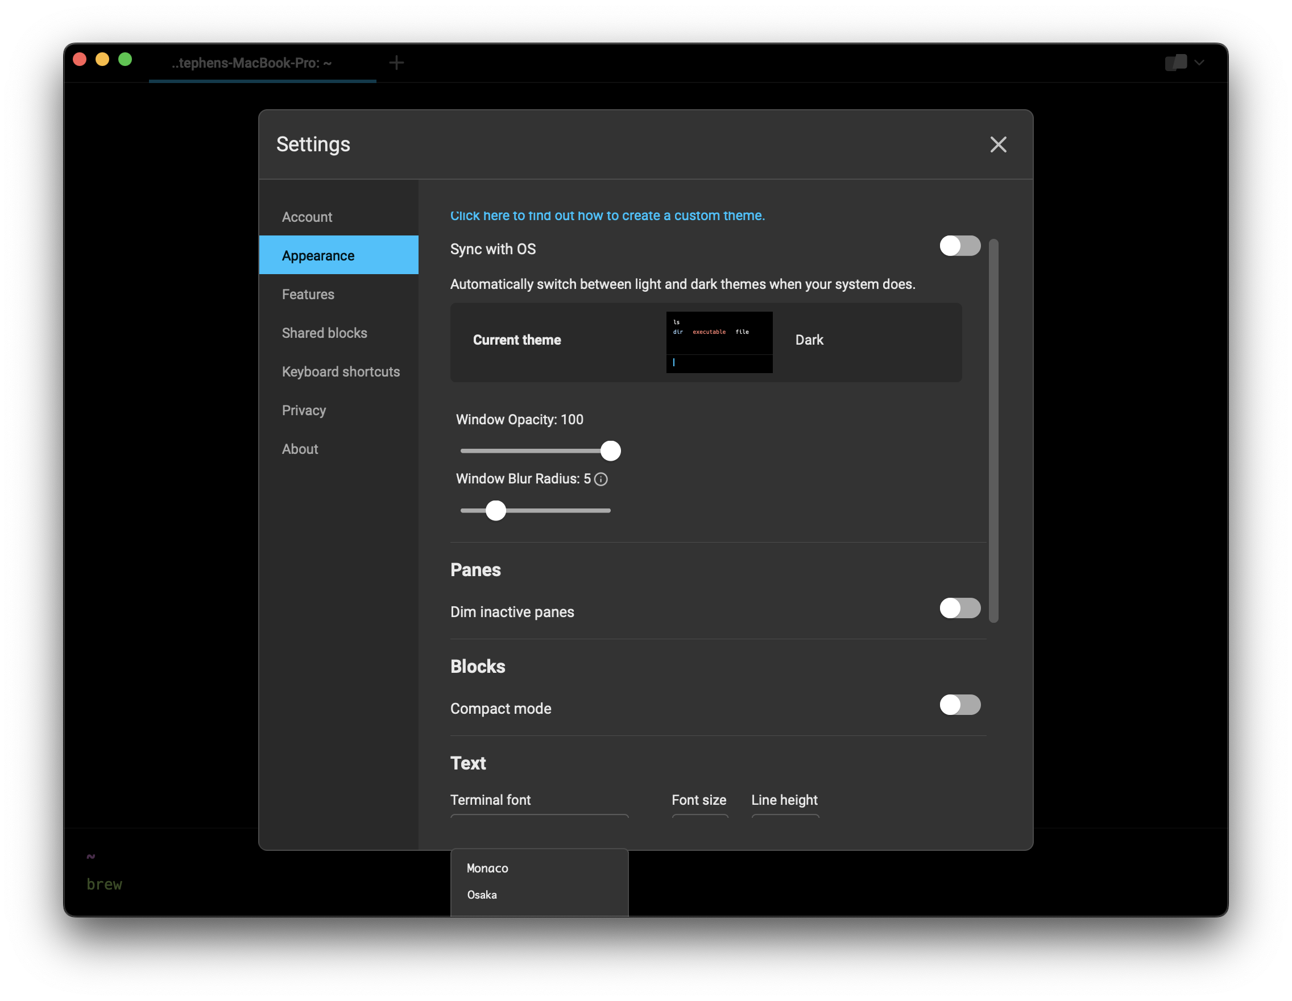Choose Monaco from the font list
The height and width of the screenshot is (1001, 1292).
[539, 868]
